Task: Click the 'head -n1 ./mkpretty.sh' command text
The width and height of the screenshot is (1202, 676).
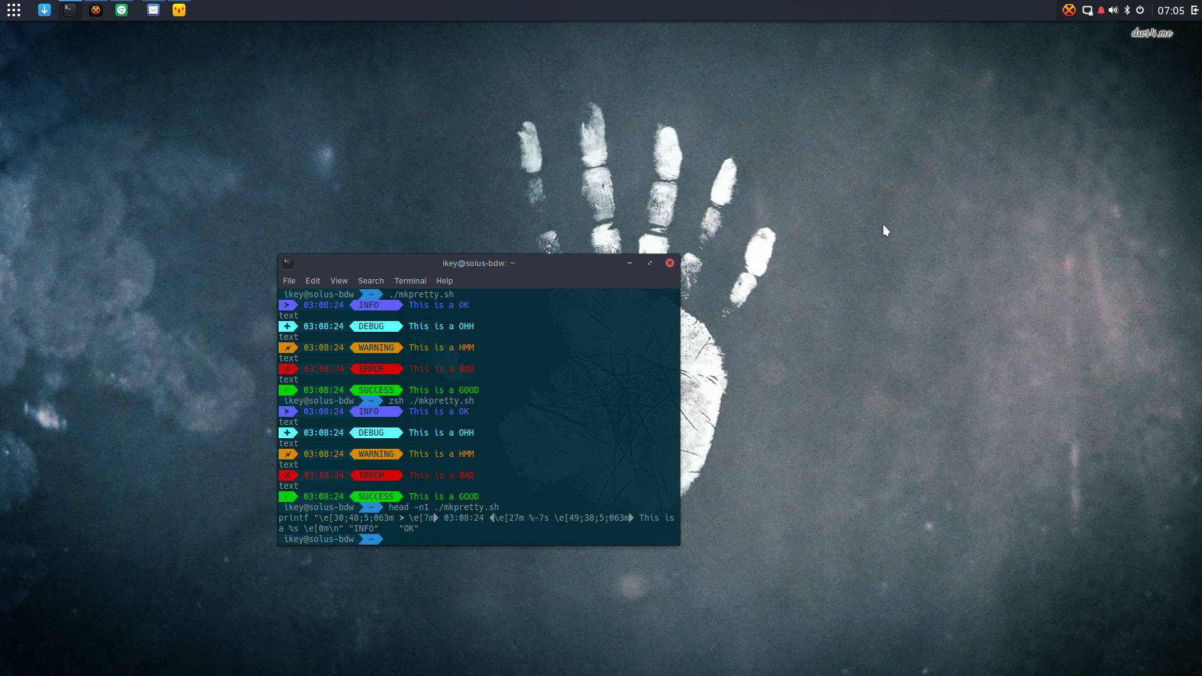Action: pos(444,508)
